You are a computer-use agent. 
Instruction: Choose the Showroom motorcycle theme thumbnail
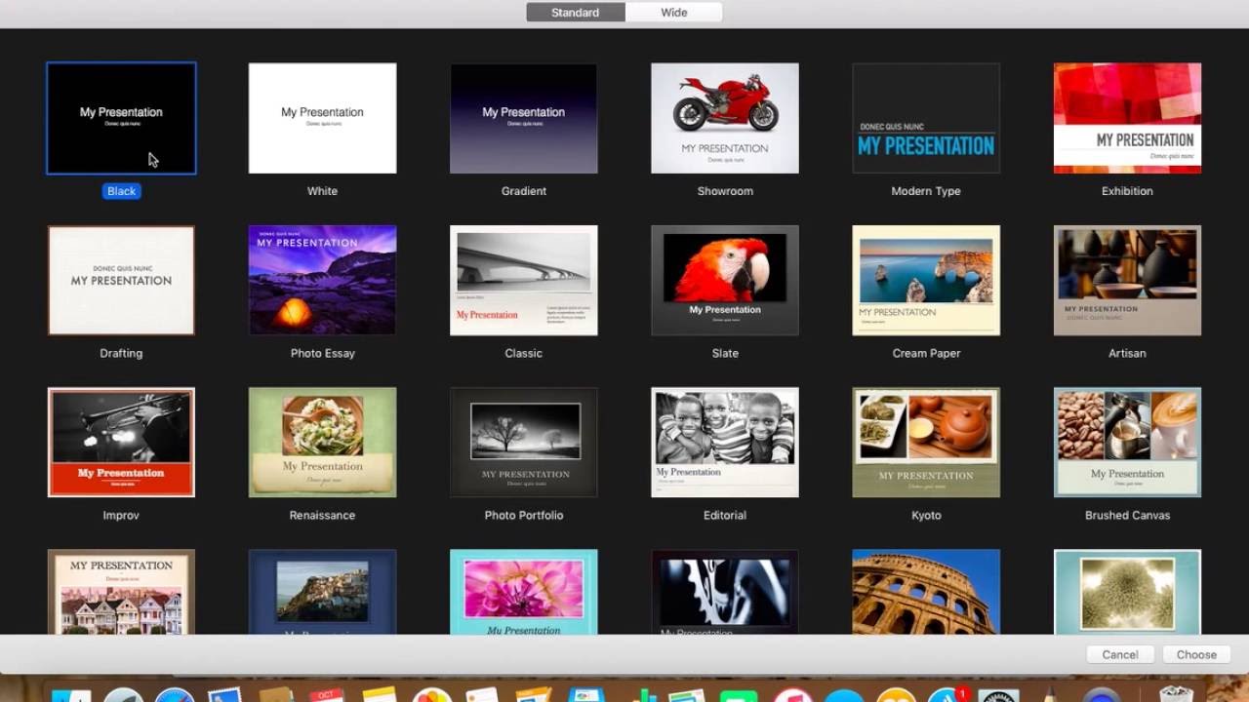coord(725,118)
